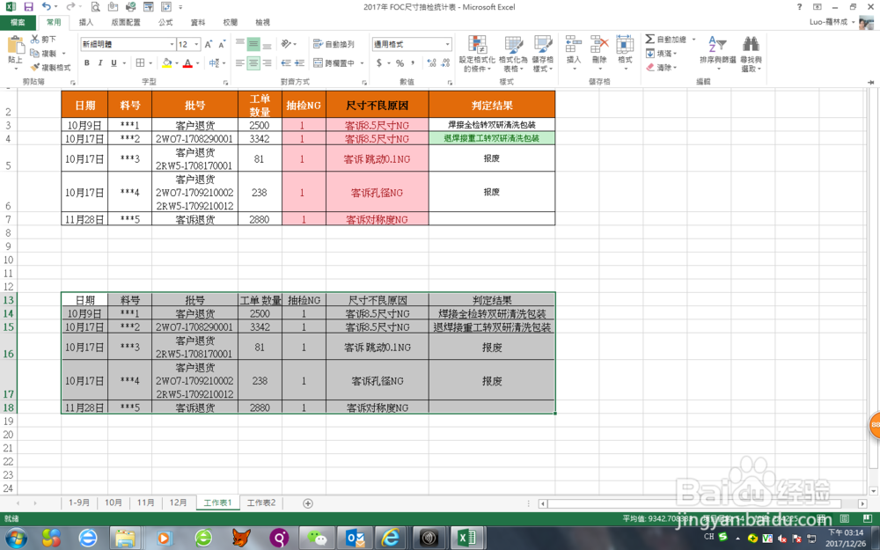Toggle align right
The height and width of the screenshot is (550, 880).
click(x=268, y=62)
